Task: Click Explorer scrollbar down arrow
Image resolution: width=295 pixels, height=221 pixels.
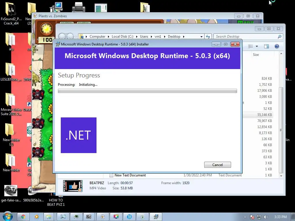Action: [281, 176]
